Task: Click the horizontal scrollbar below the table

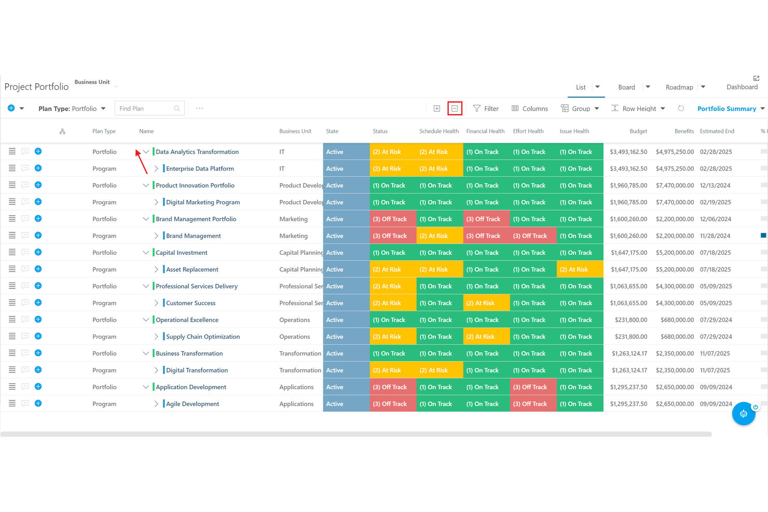Action: [356, 434]
